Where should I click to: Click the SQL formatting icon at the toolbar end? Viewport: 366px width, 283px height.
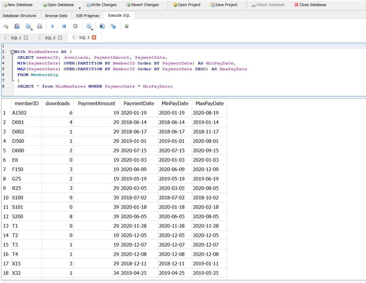pos(127,26)
